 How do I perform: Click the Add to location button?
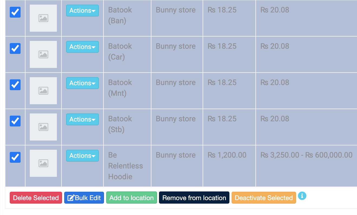pyautogui.click(x=132, y=198)
